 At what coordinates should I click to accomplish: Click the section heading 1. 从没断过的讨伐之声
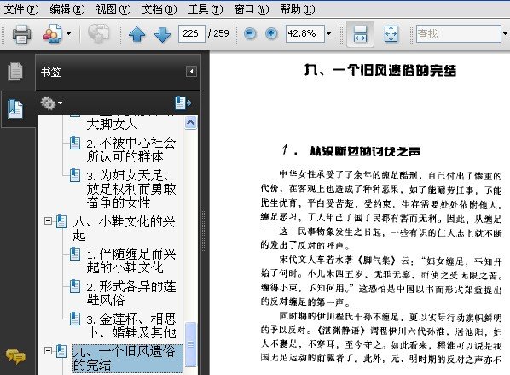(351, 151)
